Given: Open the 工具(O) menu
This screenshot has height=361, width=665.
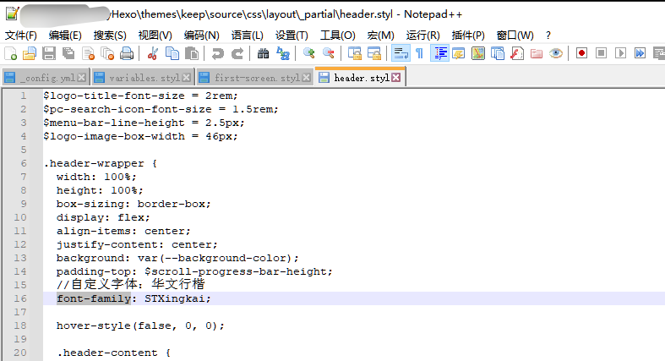Looking at the screenshot, I should pos(338,36).
